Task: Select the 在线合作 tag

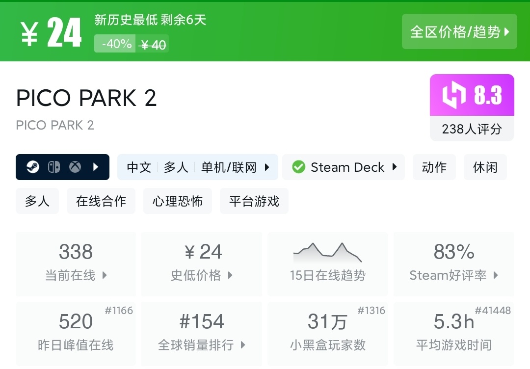Action: click(x=101, y=201)
